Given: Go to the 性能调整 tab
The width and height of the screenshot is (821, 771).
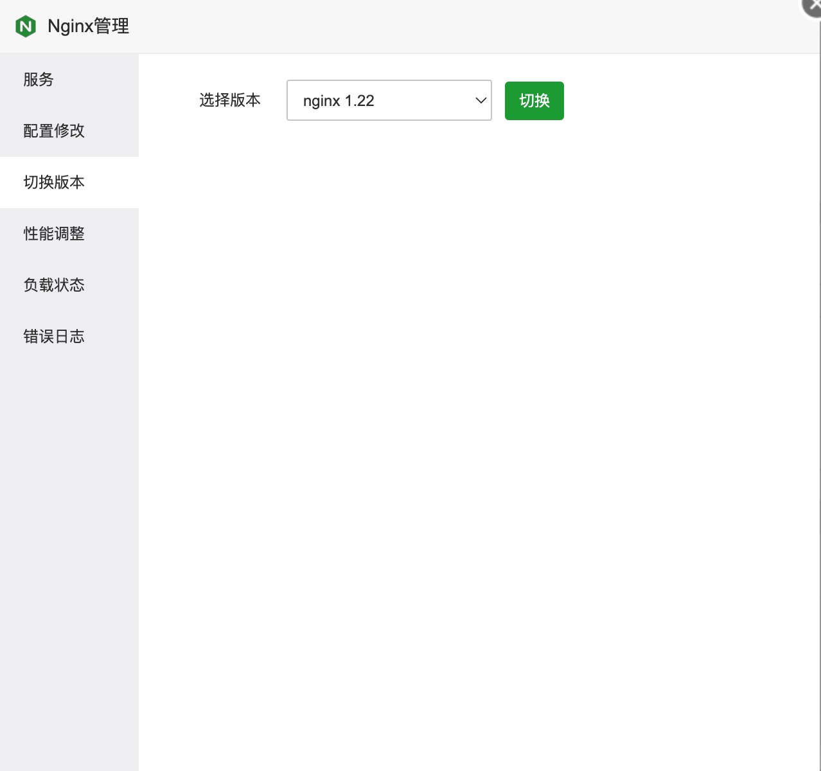Looking at the screenshot, I should coord(69,234).
